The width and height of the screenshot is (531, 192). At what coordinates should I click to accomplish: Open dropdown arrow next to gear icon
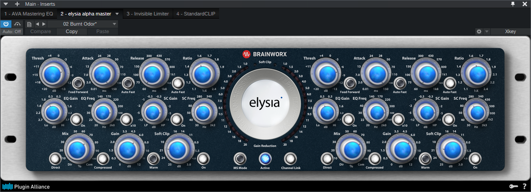[x=487, y=32]
